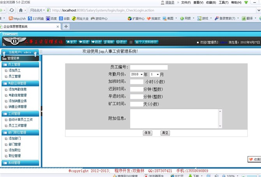
Task: Open 部门管理 in sidebar
Action: (x=14, y=144)
